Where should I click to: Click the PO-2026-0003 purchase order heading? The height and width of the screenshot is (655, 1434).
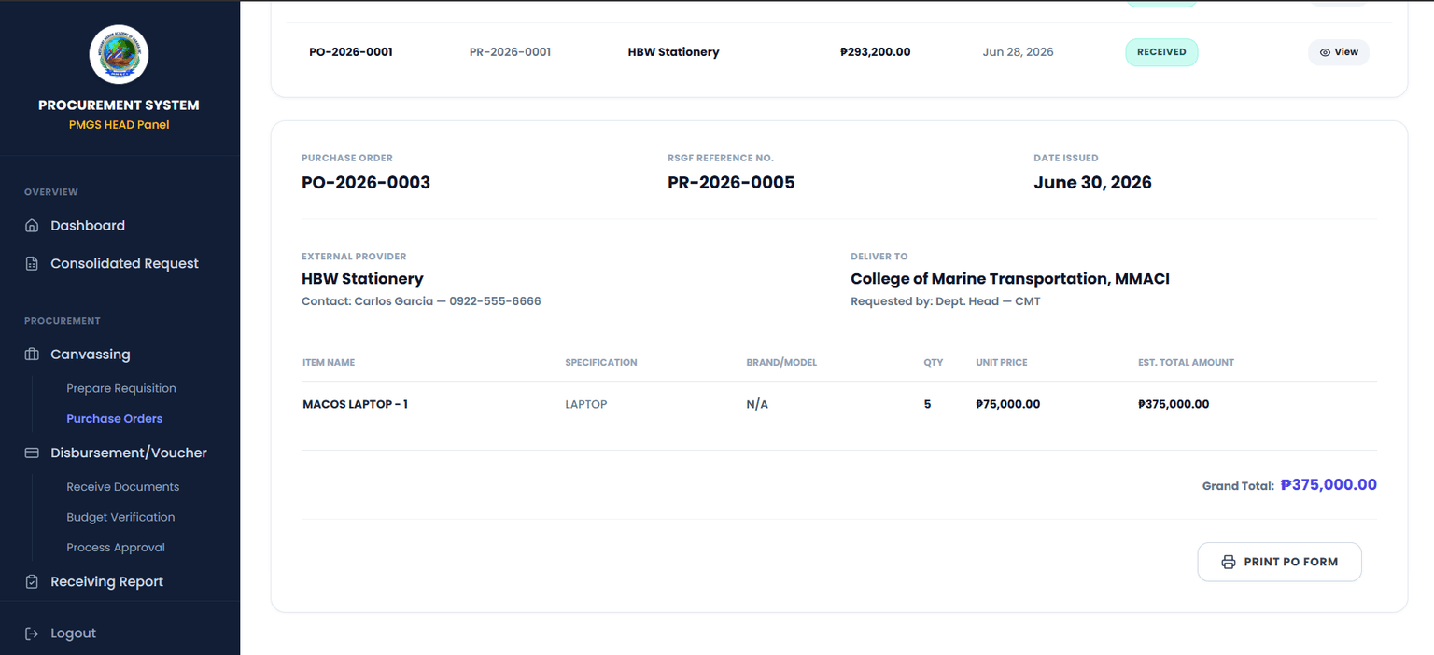(366, 183)
